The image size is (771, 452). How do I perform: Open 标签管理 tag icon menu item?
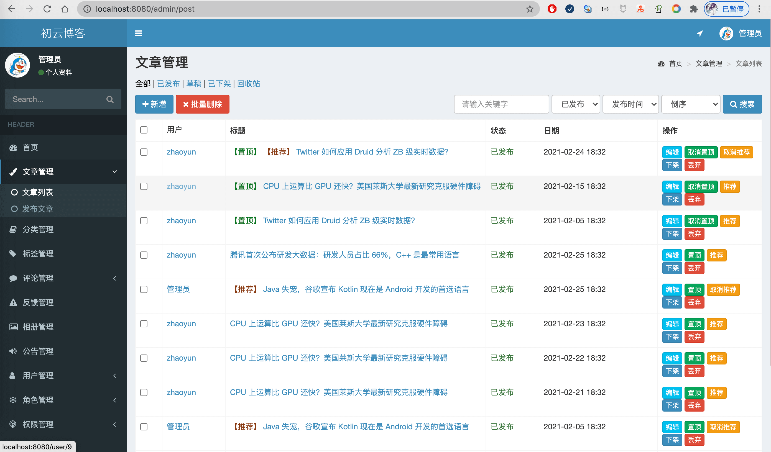click(x=38, y=253)
